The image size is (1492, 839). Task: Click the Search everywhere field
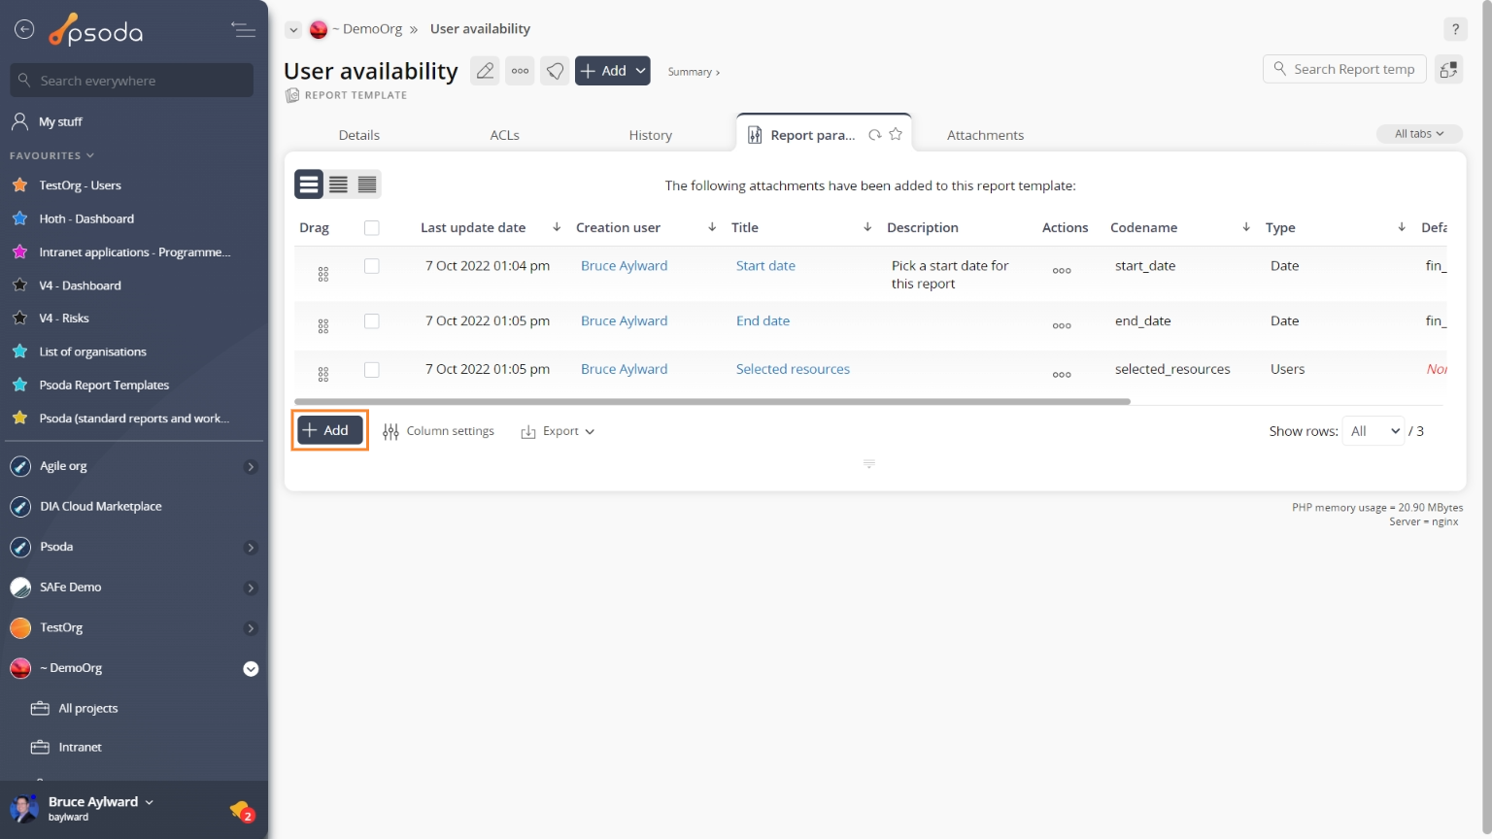[132, 81]
